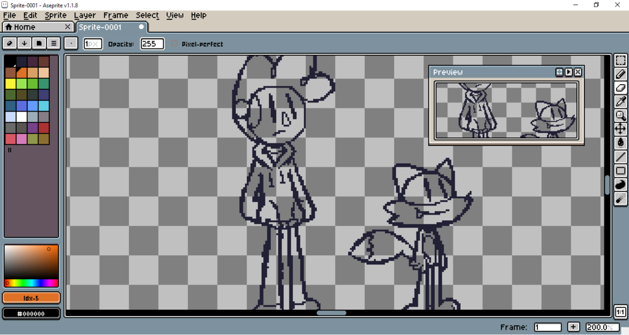Select the Move tool
The height and width of the screenshot is (335, 629).
coord(620,129)
